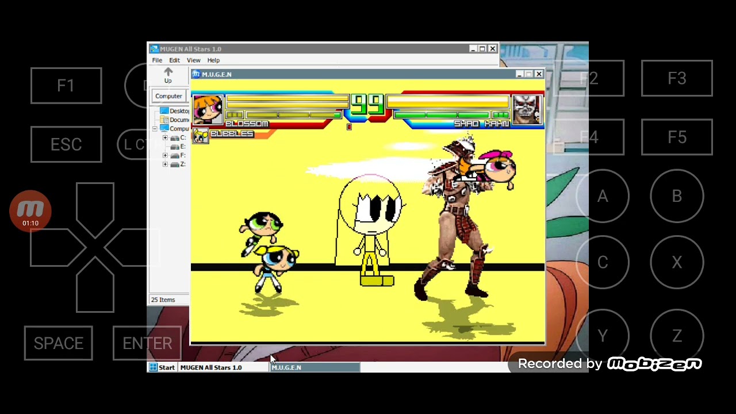This screenshot has width=736, height=414.
Task: Tap the Mobizen recording bubble
Action: 30,211
